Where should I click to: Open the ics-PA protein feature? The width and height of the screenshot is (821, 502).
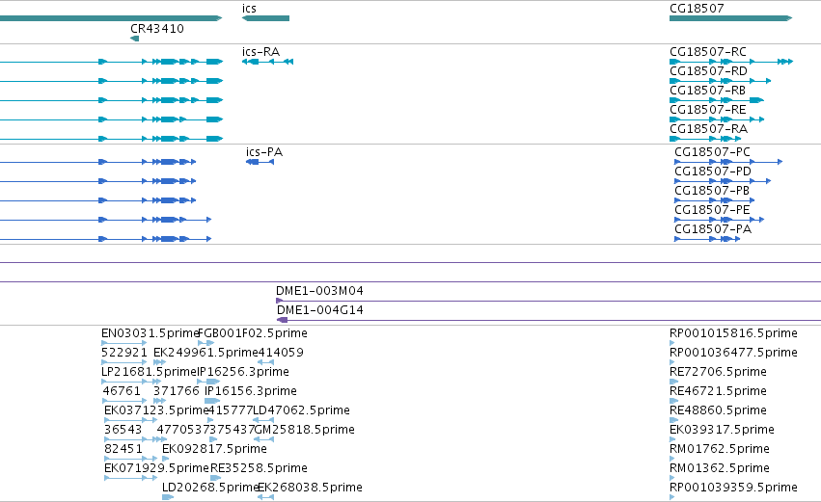click(260, 162)
